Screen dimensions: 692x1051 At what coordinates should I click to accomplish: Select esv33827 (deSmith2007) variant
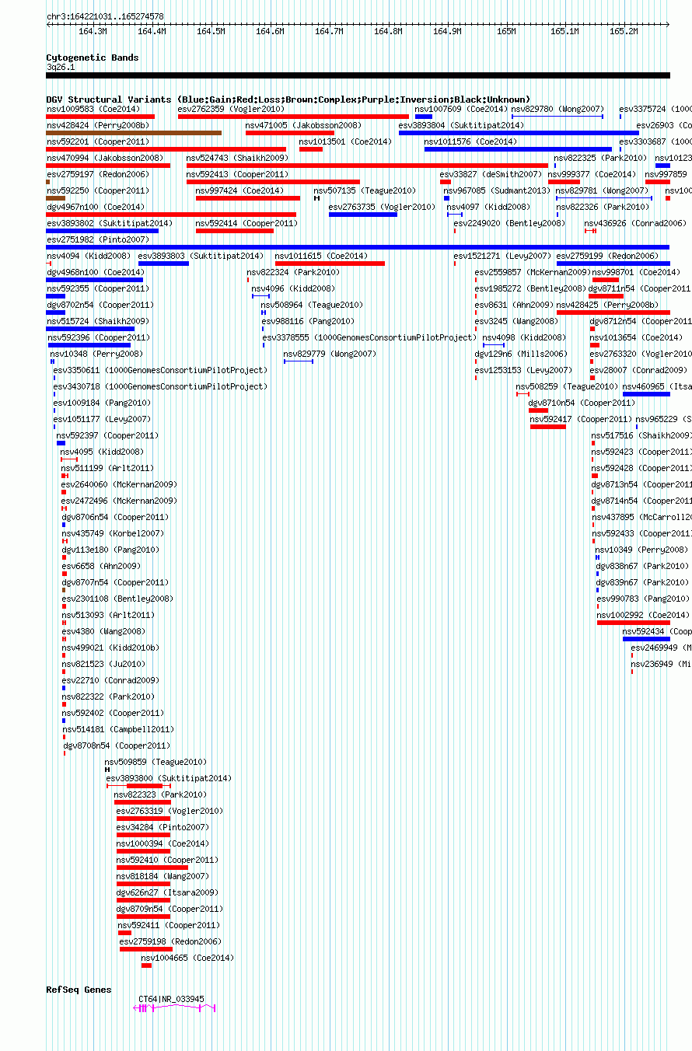pos(490,174)
